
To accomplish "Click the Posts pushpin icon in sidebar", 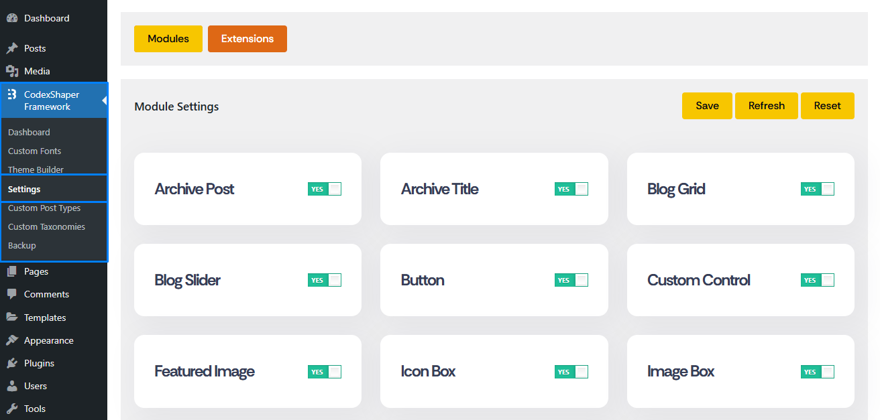I will coord(11,48).
